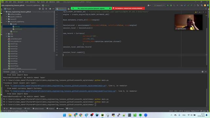The width and height of the screenshot is (210, 118).
Task: Click Project panel horizontal scrollbar
Action: click(20, 69)
